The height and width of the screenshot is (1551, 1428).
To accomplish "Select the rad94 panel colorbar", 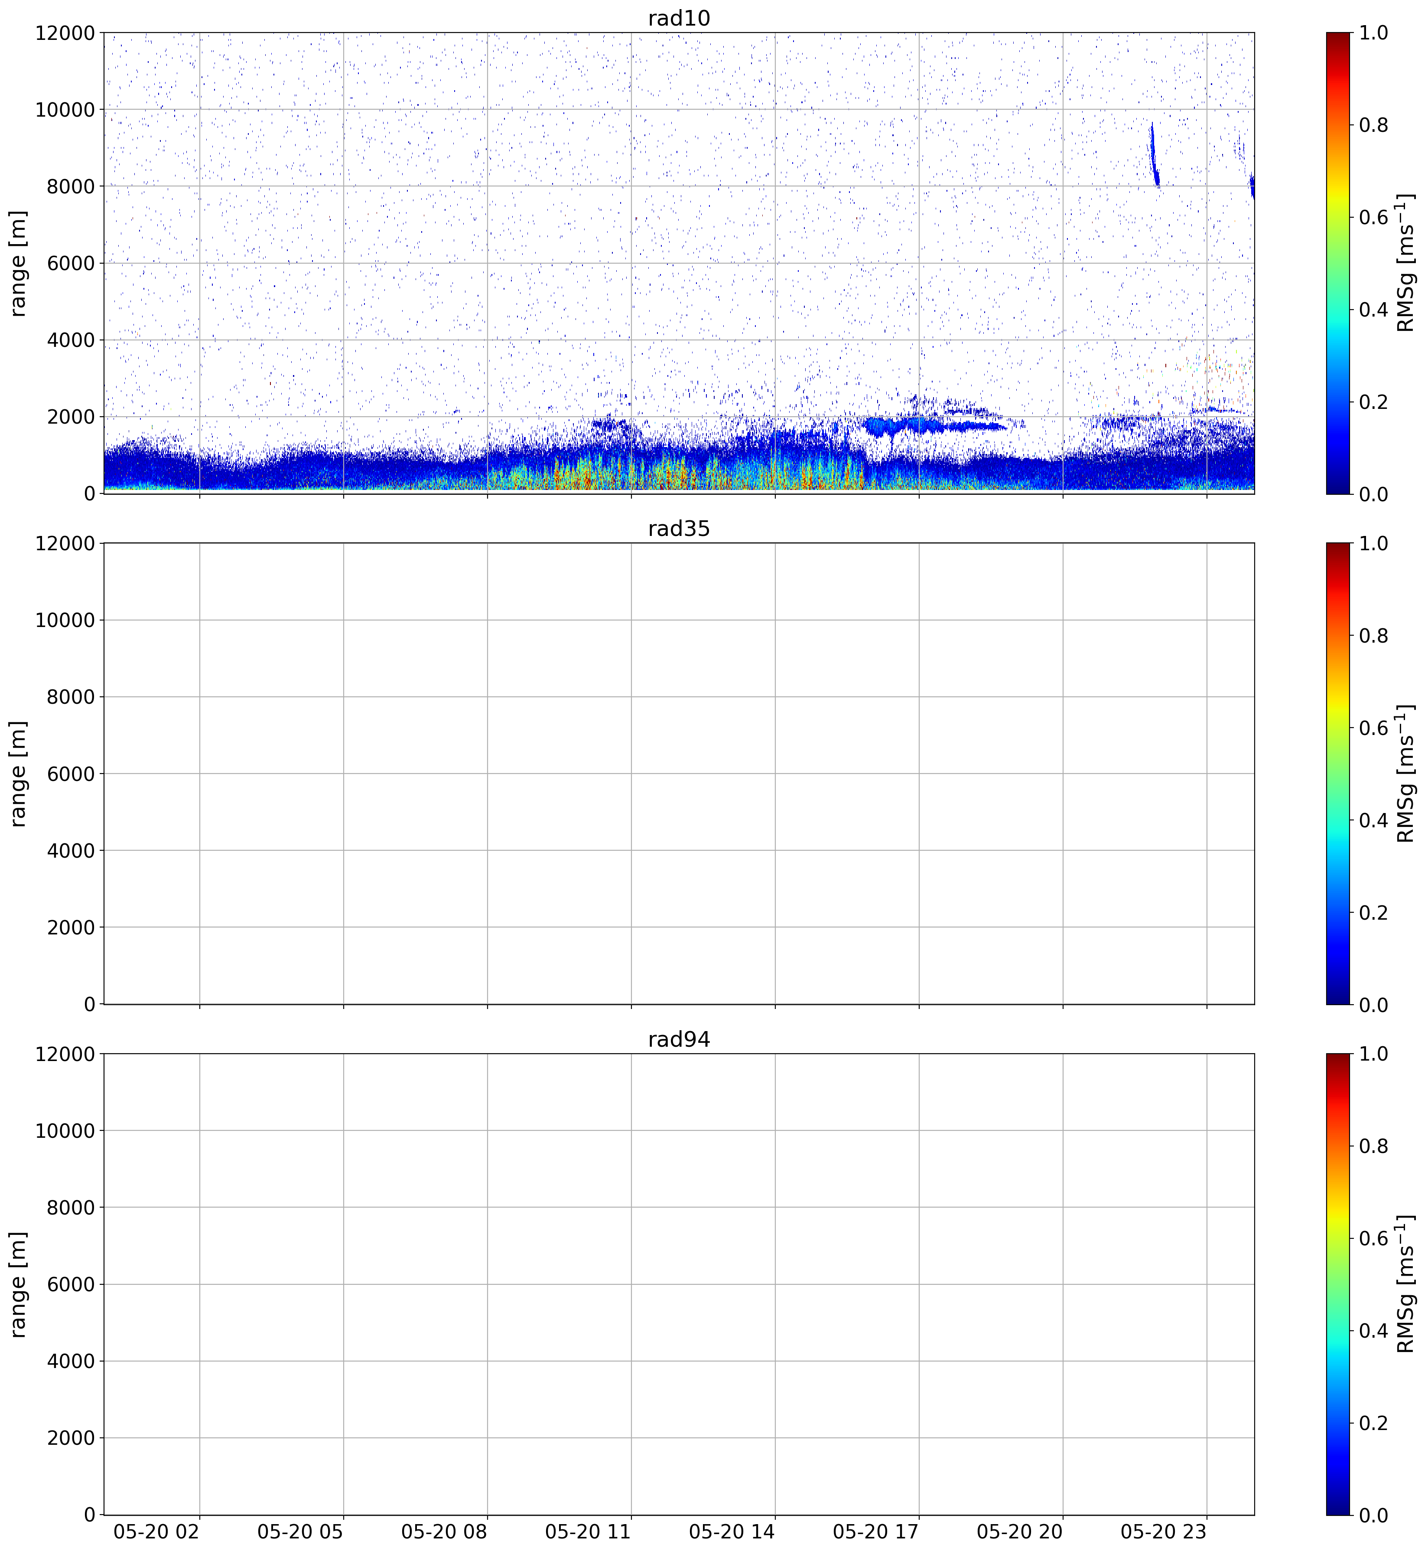I will [1337, 1284].
